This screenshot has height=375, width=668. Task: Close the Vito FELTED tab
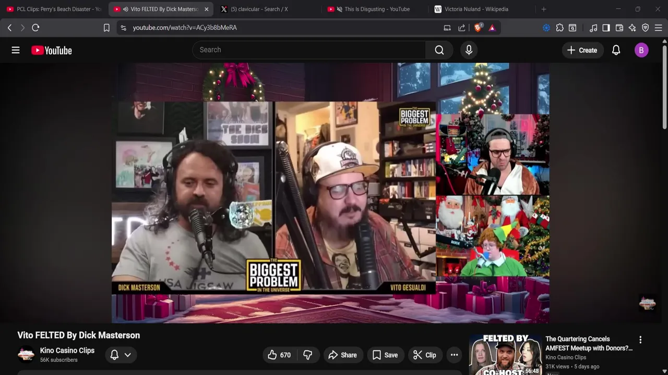[206, 9]
